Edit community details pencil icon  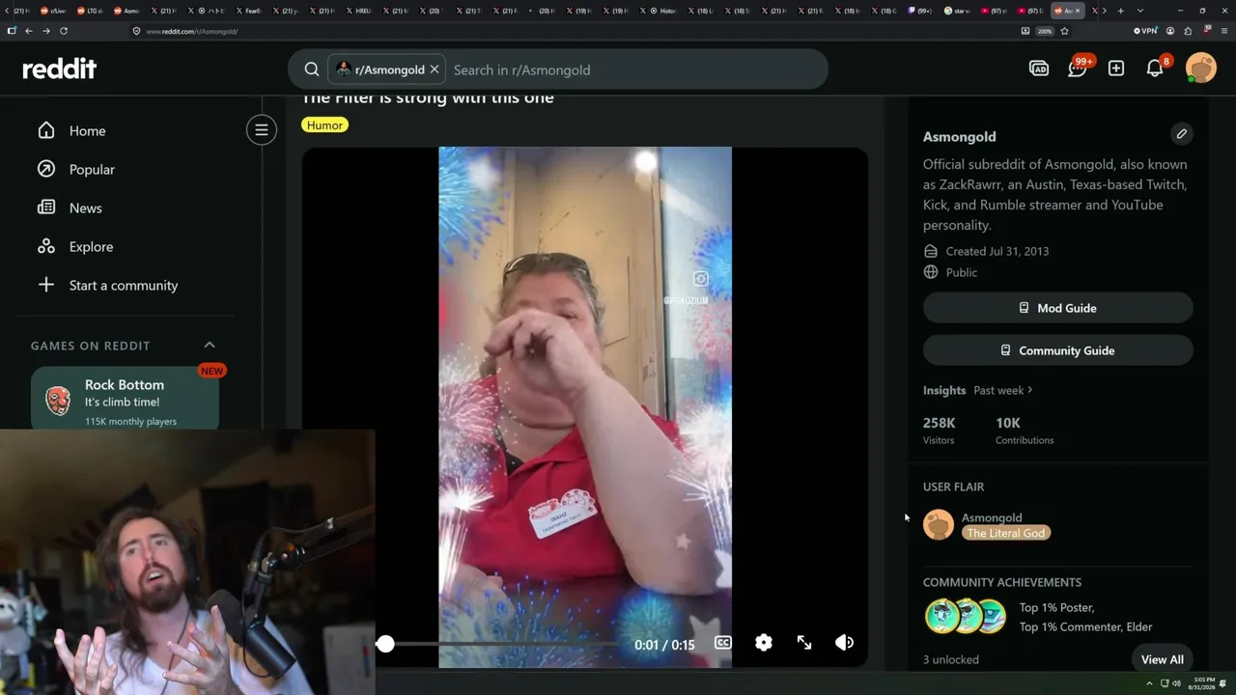click(1181, 134)
